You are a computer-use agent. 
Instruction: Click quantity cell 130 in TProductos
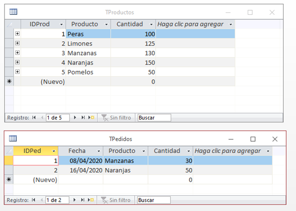click(x=133, y=53)
